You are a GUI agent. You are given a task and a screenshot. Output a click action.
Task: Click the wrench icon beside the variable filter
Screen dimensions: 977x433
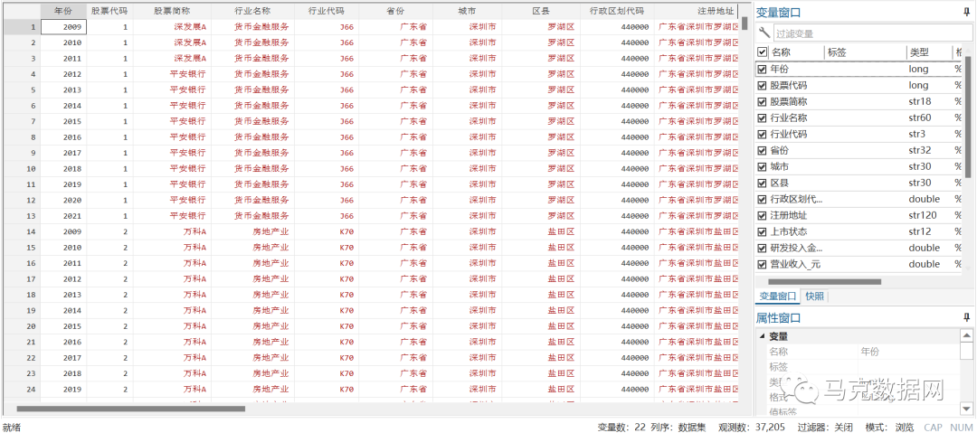tap(764, 33)
